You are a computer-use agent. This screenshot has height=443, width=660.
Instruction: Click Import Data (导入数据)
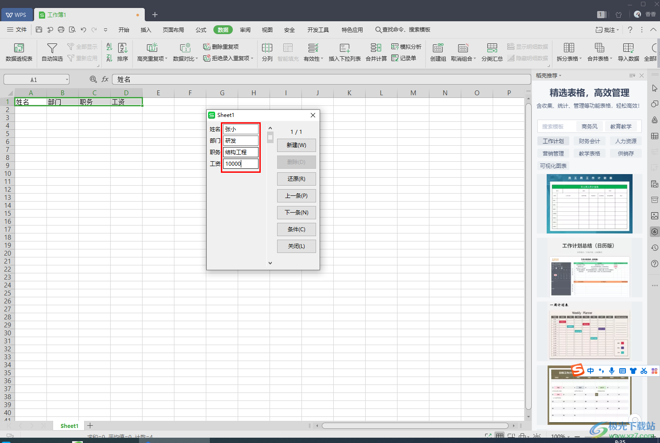click(629, 52)
